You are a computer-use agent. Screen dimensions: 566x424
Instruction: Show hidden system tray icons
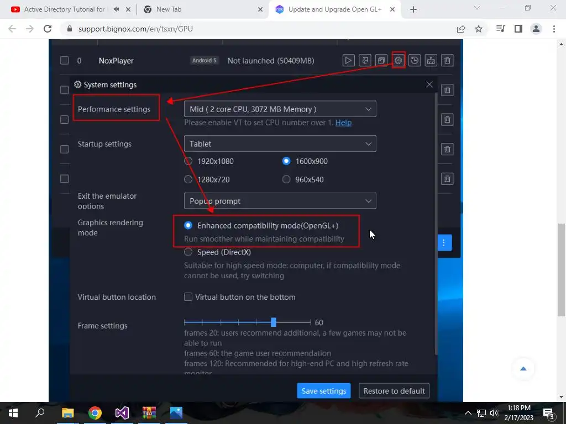[x=468, y=413]
